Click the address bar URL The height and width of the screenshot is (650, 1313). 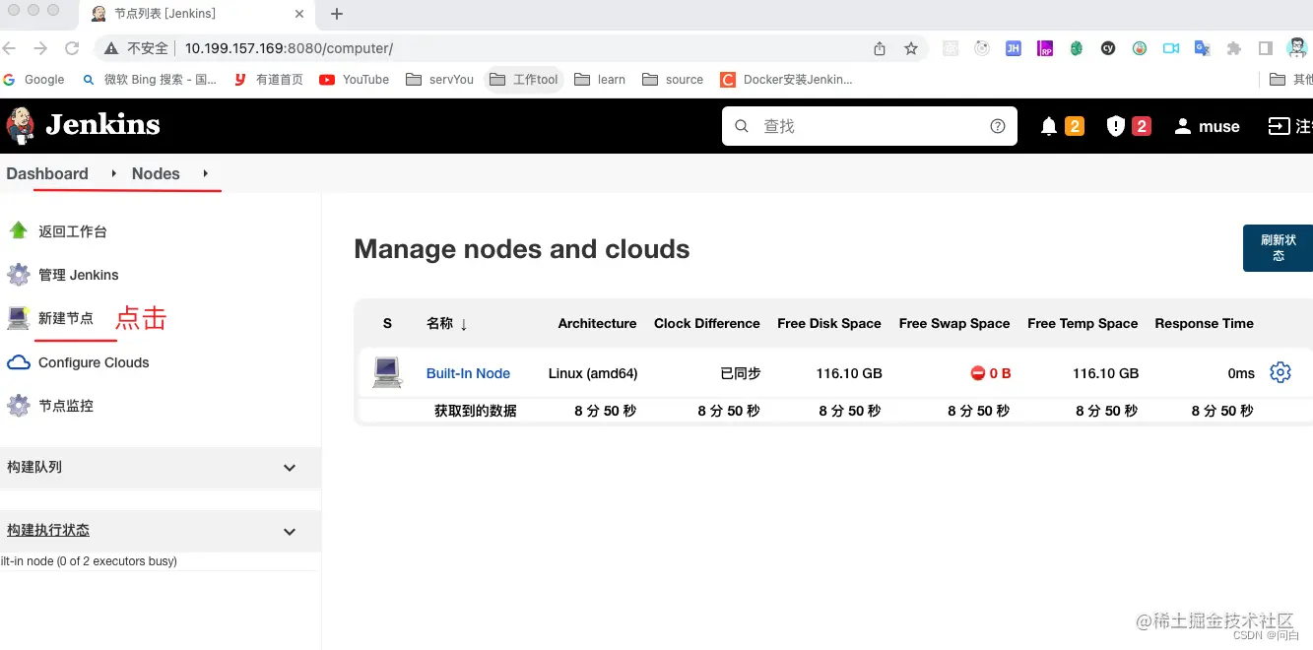click(x=289, y=47)
